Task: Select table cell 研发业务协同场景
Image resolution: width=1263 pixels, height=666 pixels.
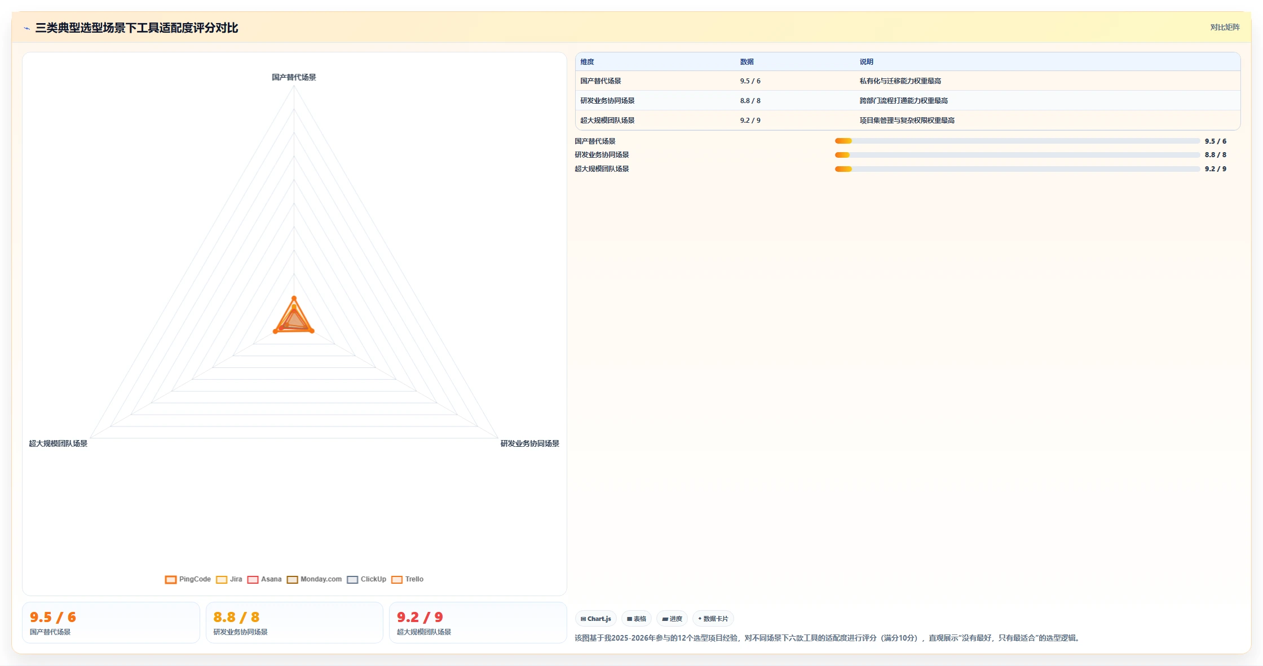Action: point(607,101)
